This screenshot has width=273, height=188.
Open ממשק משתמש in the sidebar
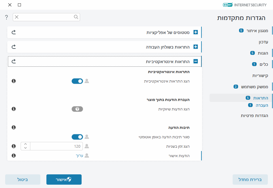coord(254,87)
